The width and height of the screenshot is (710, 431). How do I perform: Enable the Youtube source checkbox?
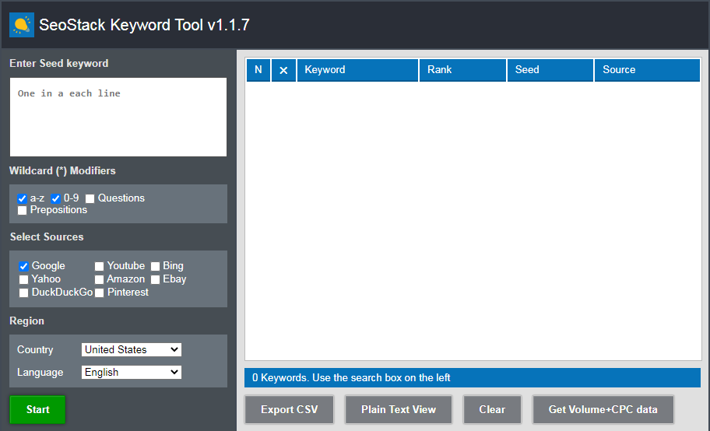pyautogui.click(x=99, y=266)
